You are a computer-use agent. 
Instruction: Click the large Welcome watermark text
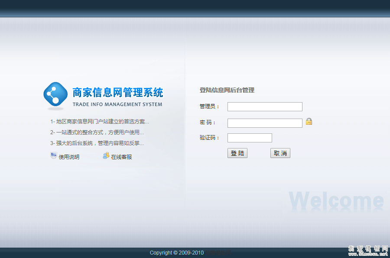pyautogui.click(x=336, y=201)
